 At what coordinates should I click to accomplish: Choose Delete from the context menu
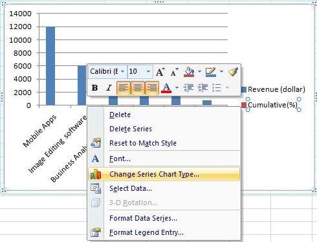pos(164,115)
